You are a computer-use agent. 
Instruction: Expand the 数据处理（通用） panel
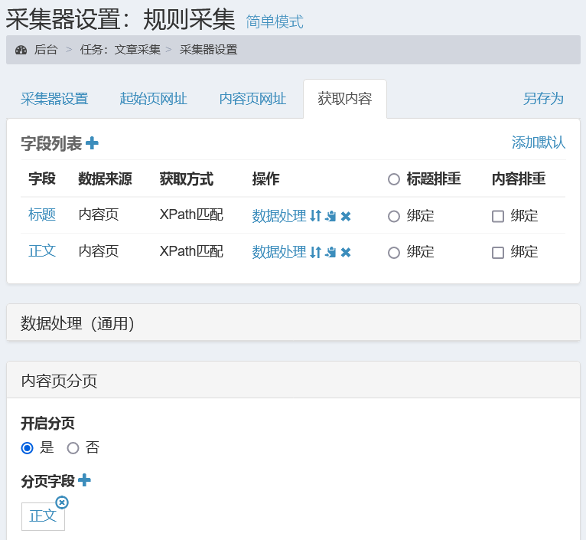pyautogui.click(x=293, y=322)
